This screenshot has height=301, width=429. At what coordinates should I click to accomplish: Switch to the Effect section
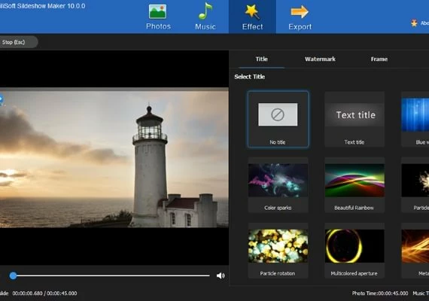click(x=252, y=17)
